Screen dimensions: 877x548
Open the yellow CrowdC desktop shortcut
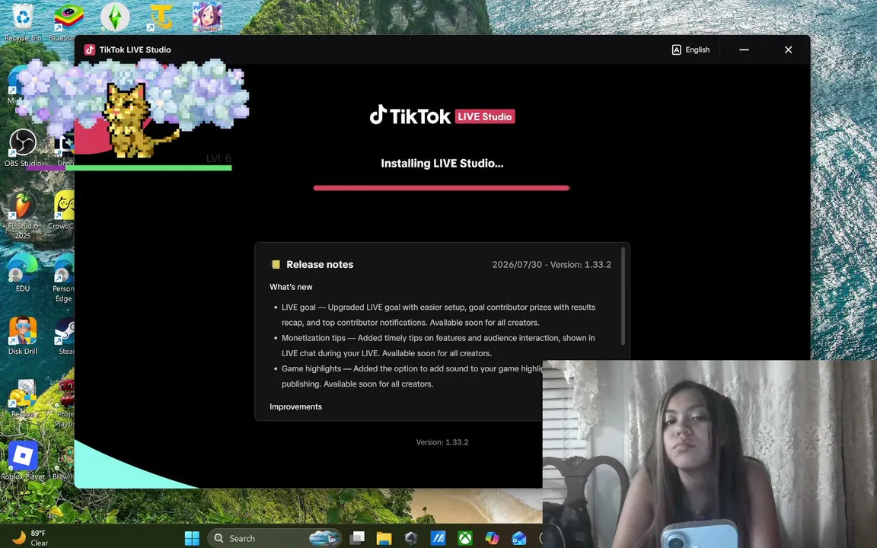coord(63,211)
